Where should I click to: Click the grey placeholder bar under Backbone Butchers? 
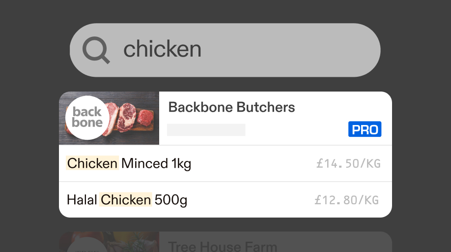pyautogui.click(x=206, y=130)
